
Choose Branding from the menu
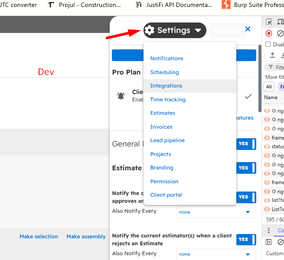point(162,168)
